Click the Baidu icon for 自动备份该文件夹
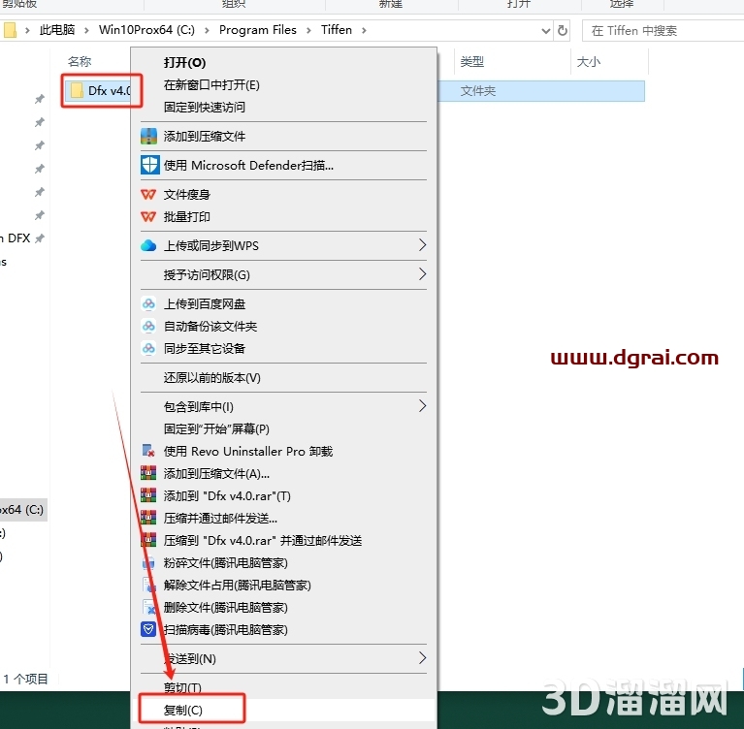This screenshot has width=744, height=729. coord(148,326)
